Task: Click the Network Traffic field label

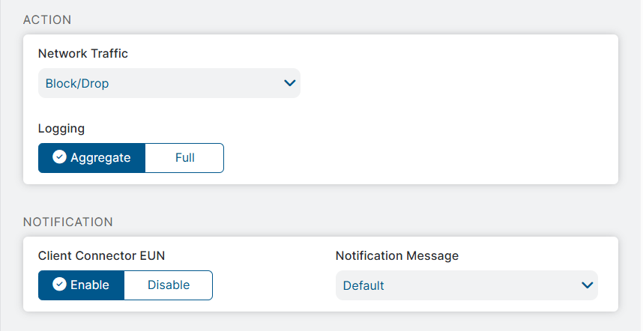Action: coord(83,53)
